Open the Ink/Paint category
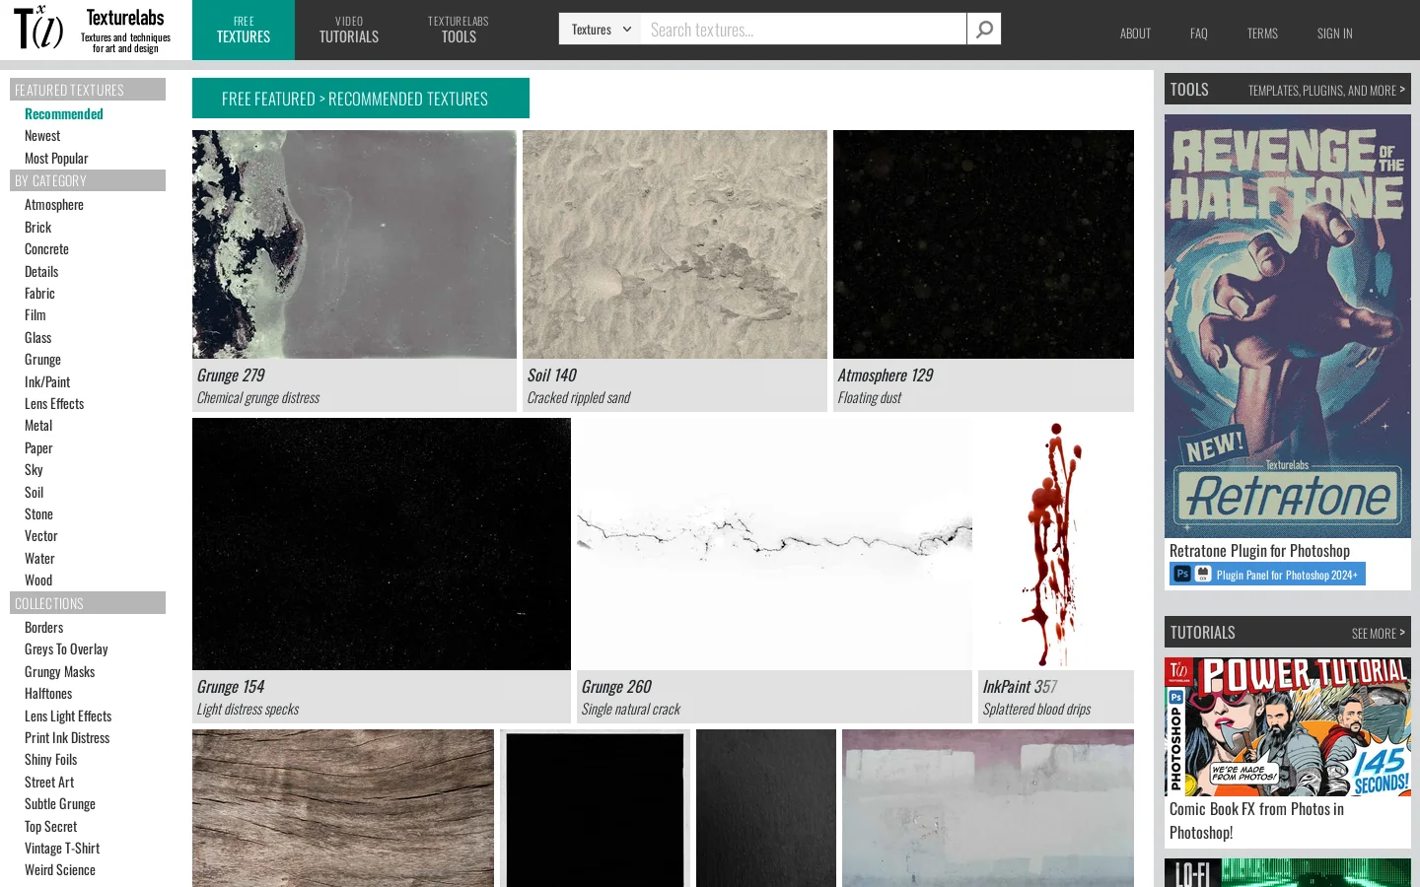Viewport: 1420px width, 887px height. pos(47,382)
